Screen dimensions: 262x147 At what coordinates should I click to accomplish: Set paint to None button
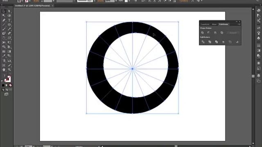(x=10, y=85)
